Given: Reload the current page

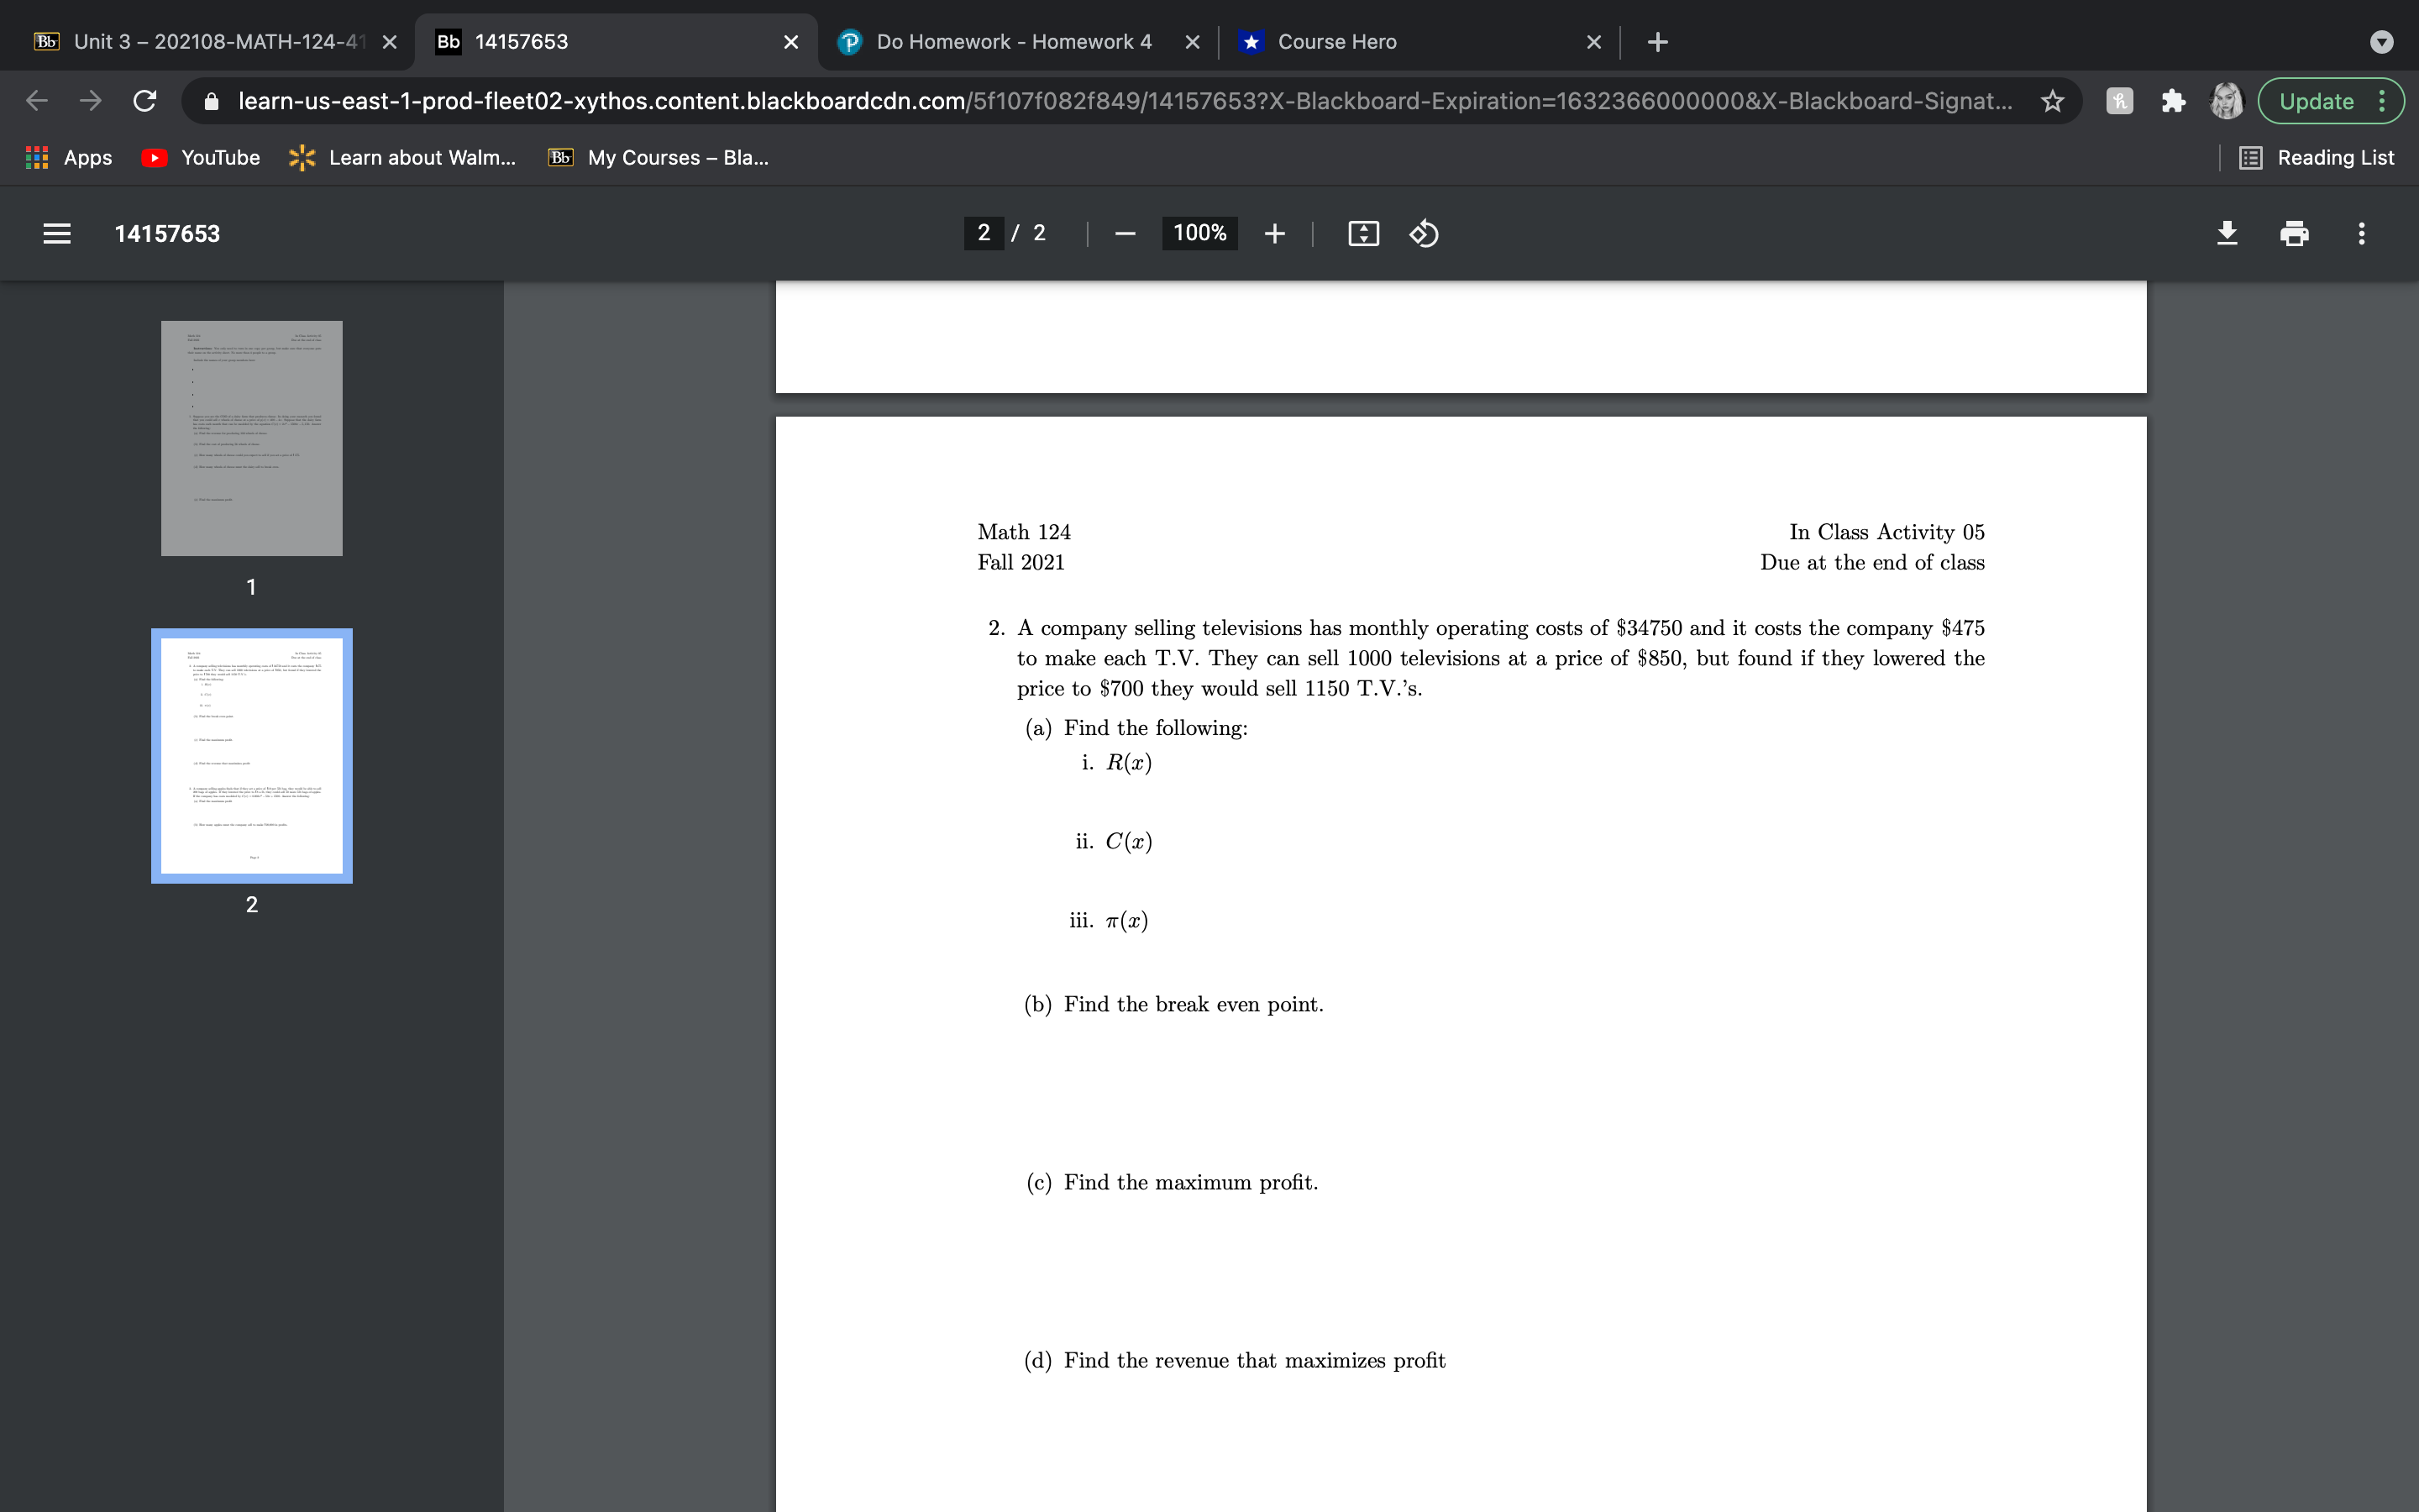Looking at the screenshot, I should pyautogui.click(x=145, y=101).
